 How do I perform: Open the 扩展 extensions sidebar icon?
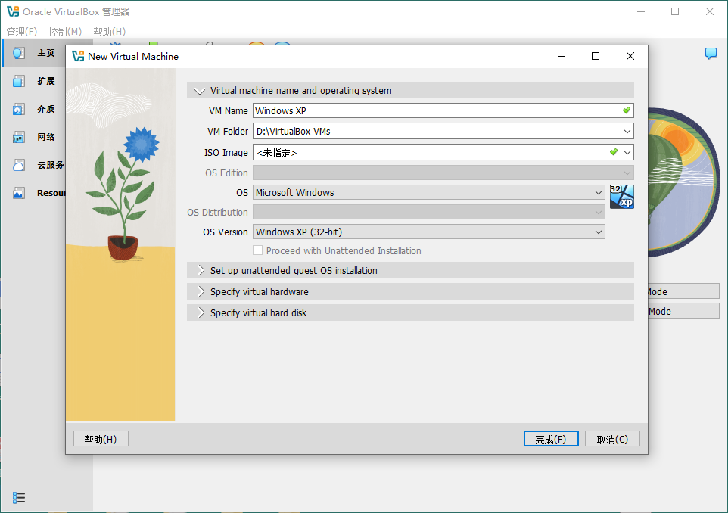click(19, 81)
